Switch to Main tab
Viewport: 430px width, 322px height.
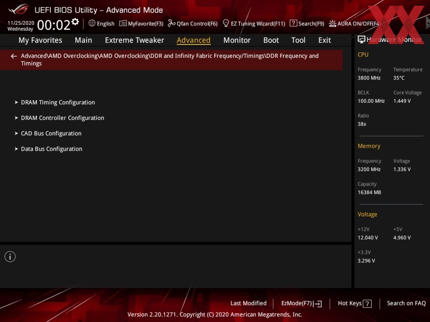click(x=83, y=40)
